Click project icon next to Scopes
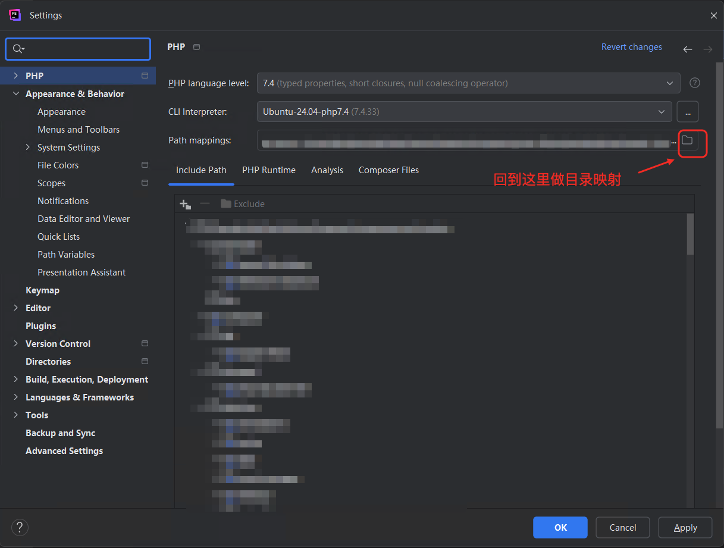Viewport: 724px width, 548px height. (145, 183)
